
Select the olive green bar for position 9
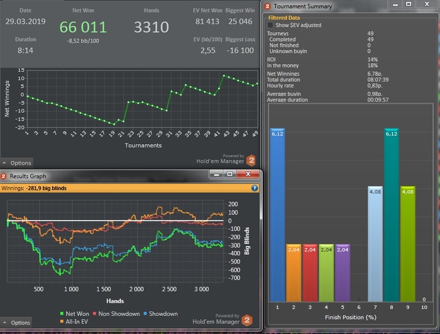tap(408, 244)
